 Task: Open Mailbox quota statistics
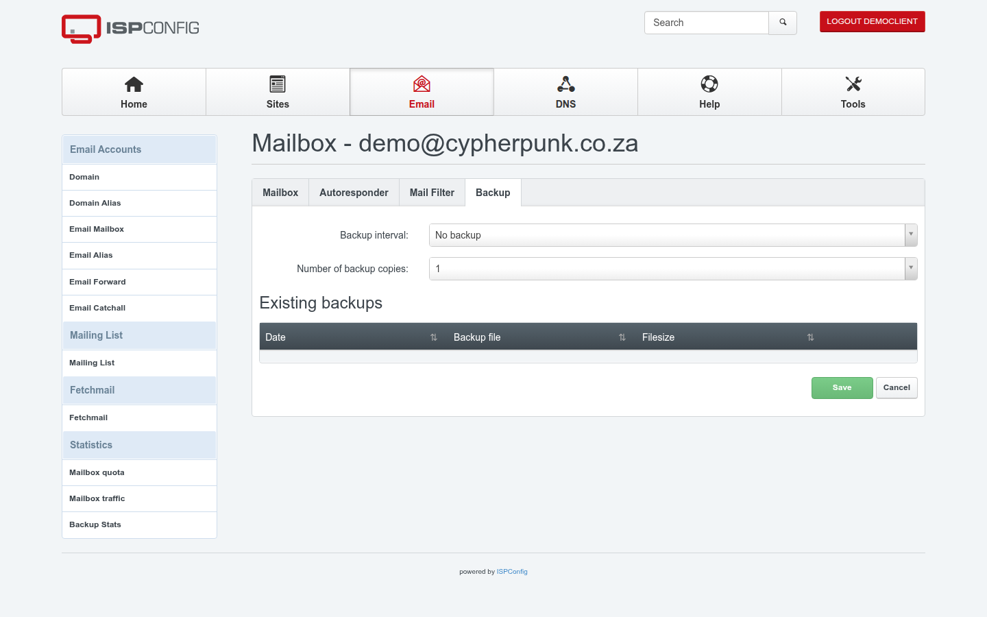(x=139, y=472)
